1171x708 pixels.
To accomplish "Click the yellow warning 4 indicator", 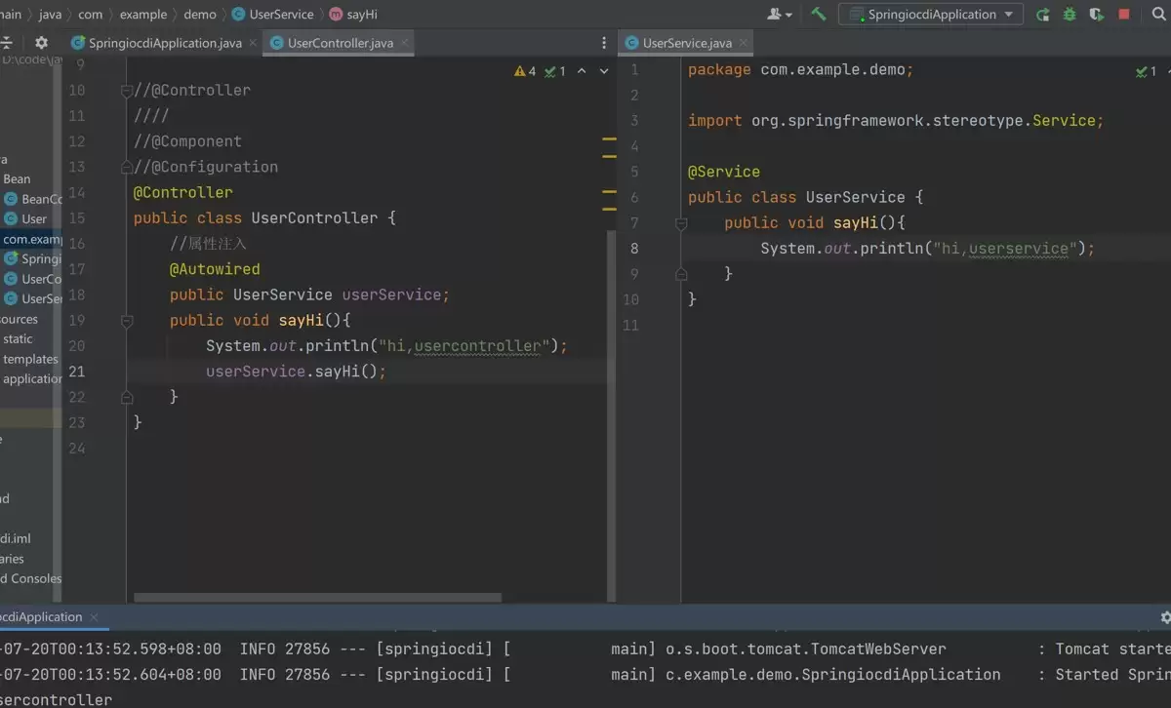I will pos(525,71).
